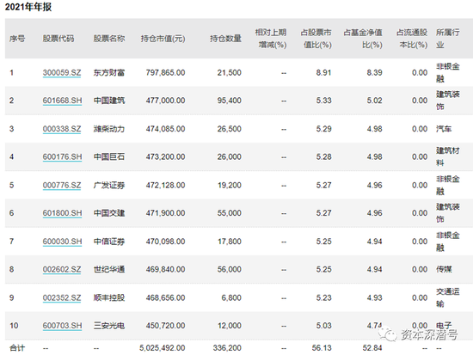This screenshot has width=473, height=355.
Task: Select total market value 5,025,492.00
Action: pyautogui.click(x=163, y=348)
